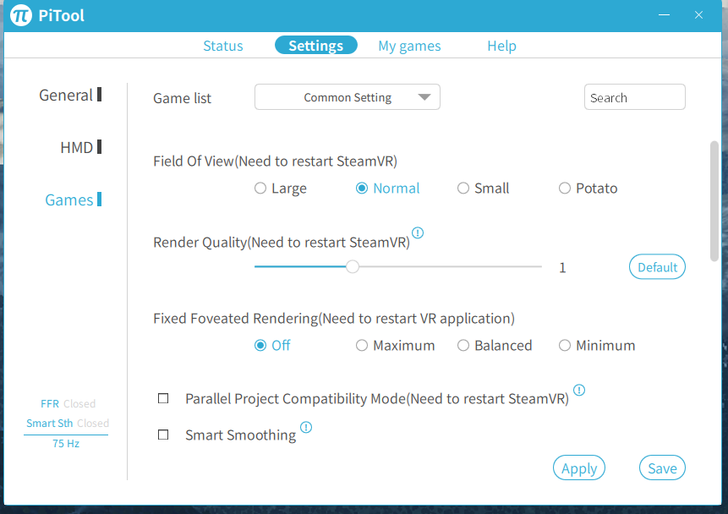Click the 75 Hz refresh rate indicator

66,444
